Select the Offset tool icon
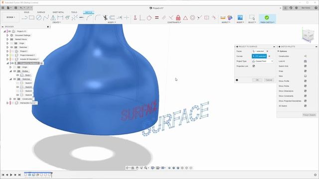Viewport: 319px width, 179px height. pos(112,18)
